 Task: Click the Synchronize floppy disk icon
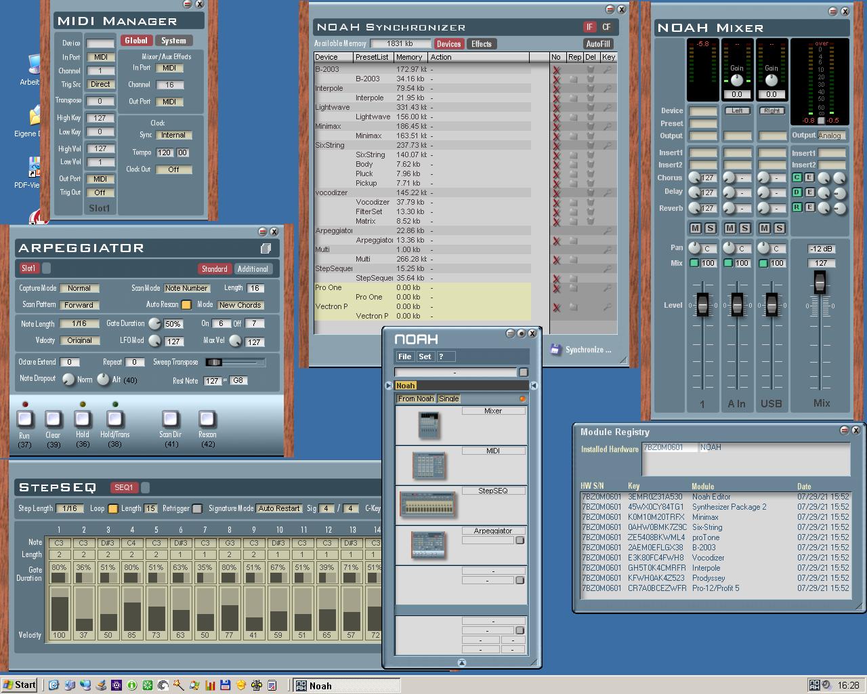[x=555, y=350]
